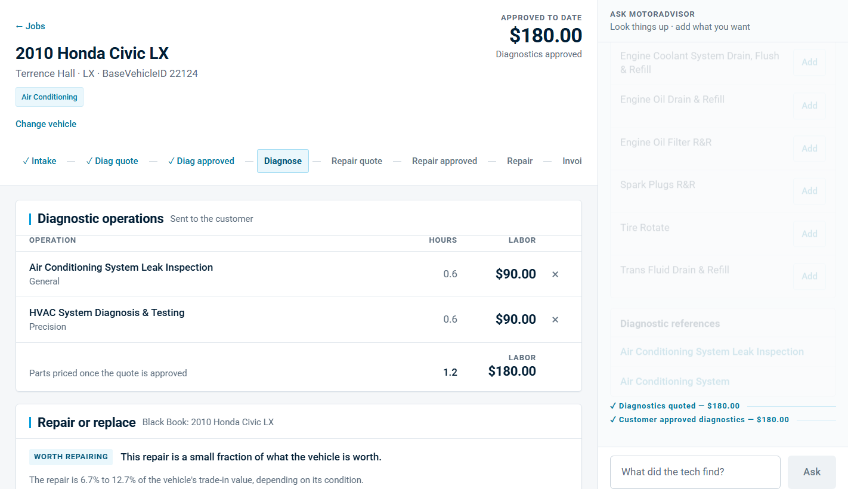Select 'Air Conditioning System Leak Inspection' operation name
Image resolution: width=848 pixels, height=489 pixels.
coord(121,268)
